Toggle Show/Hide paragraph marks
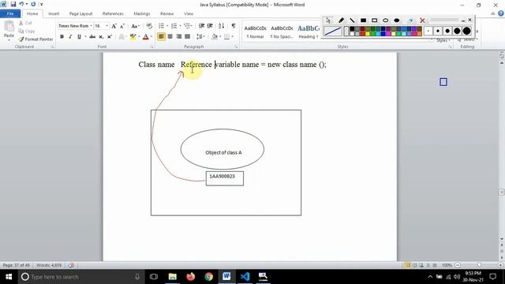The height and width of the screenshot is (284, 505). (234, 26)
